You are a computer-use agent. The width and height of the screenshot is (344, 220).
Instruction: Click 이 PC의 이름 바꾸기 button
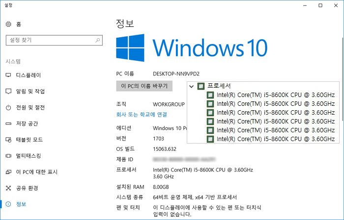pos(144,86)
